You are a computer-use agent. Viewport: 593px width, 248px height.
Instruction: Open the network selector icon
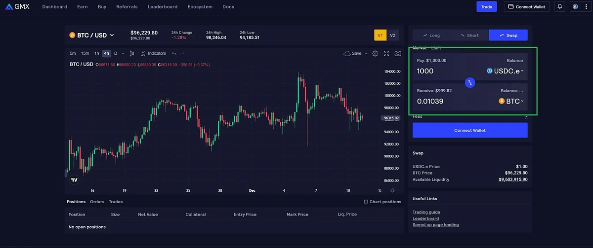(x=575, y=7)
